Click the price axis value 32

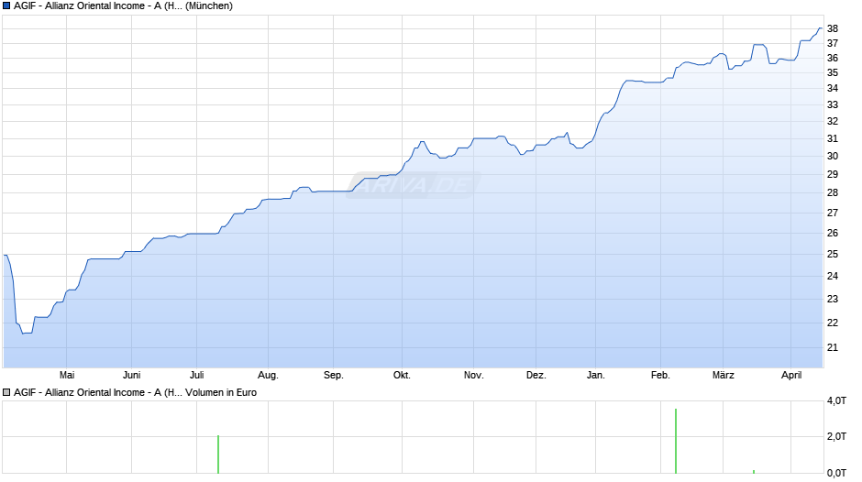point(833,121)
